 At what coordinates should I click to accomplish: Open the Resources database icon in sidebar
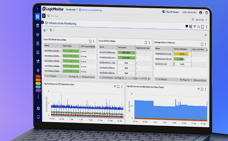[x=38, y=25]
